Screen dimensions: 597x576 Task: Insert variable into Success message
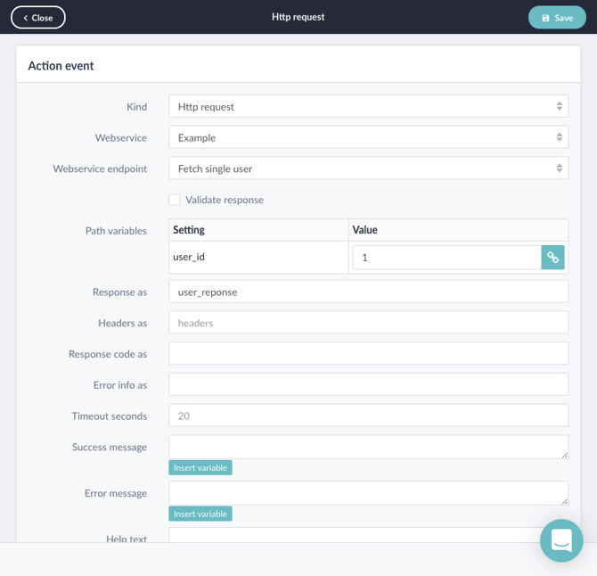[200, 468]
